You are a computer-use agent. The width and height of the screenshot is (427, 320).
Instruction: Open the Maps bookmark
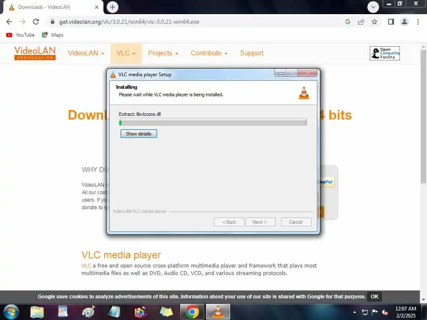coord(53,35)
